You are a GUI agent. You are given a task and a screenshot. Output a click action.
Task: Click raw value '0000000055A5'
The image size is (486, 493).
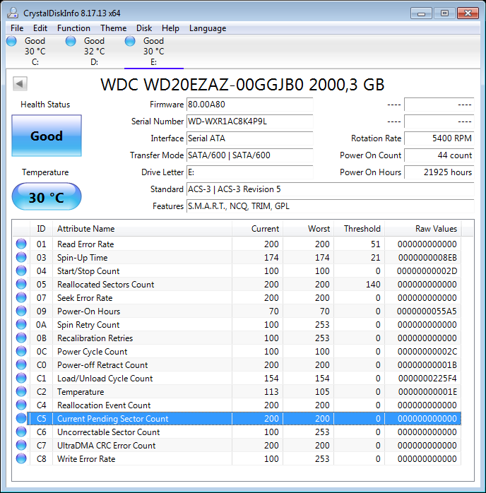point(427,311)
